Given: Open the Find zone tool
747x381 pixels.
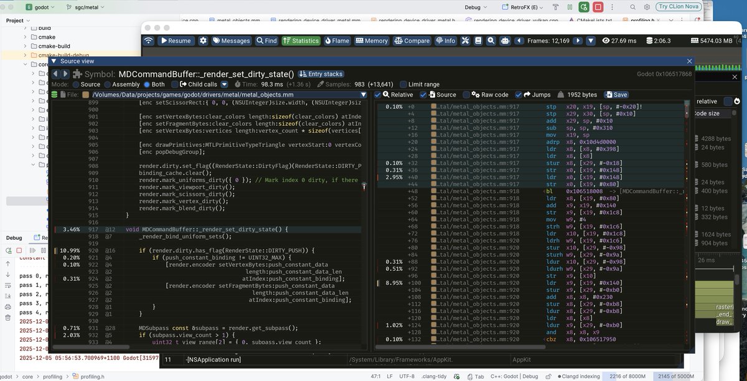Looking at the screenshot, I should tap(266, 40).
